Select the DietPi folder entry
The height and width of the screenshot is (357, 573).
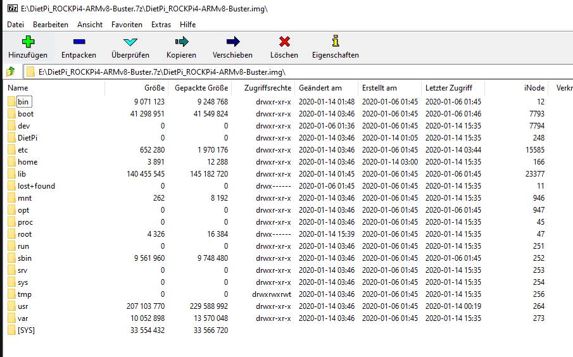28,138
